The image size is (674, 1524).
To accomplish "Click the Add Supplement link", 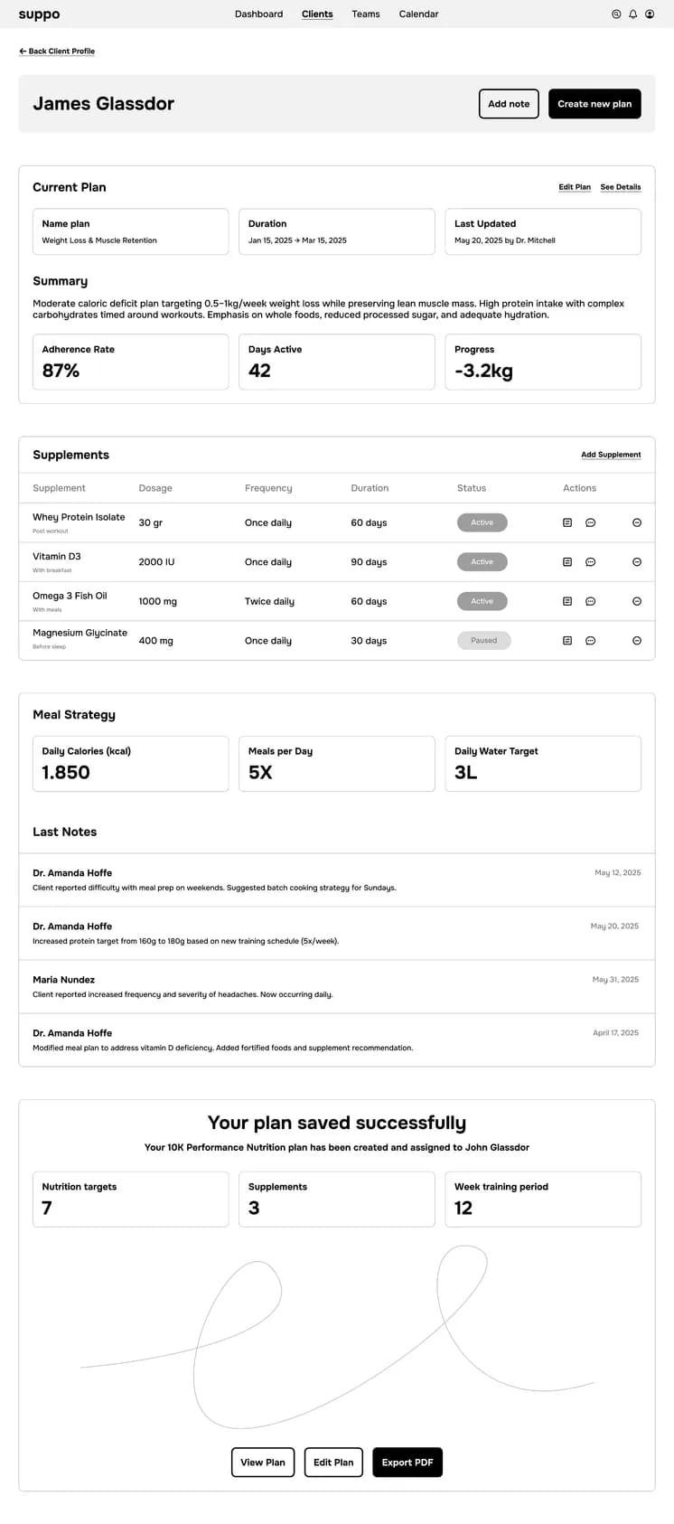I will click(x=611, y=455).
